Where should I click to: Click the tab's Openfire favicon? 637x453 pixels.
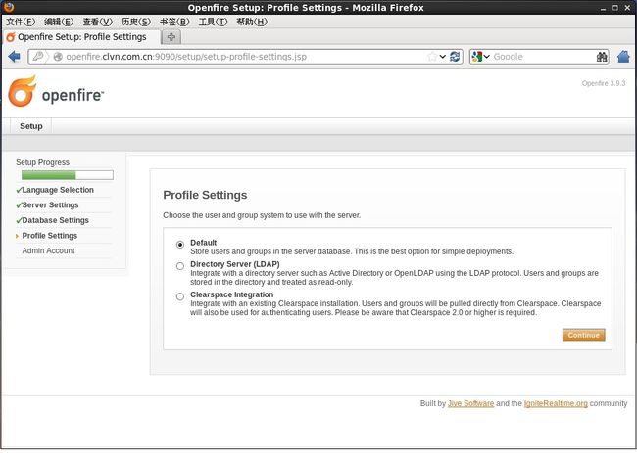tap(11, 37)
